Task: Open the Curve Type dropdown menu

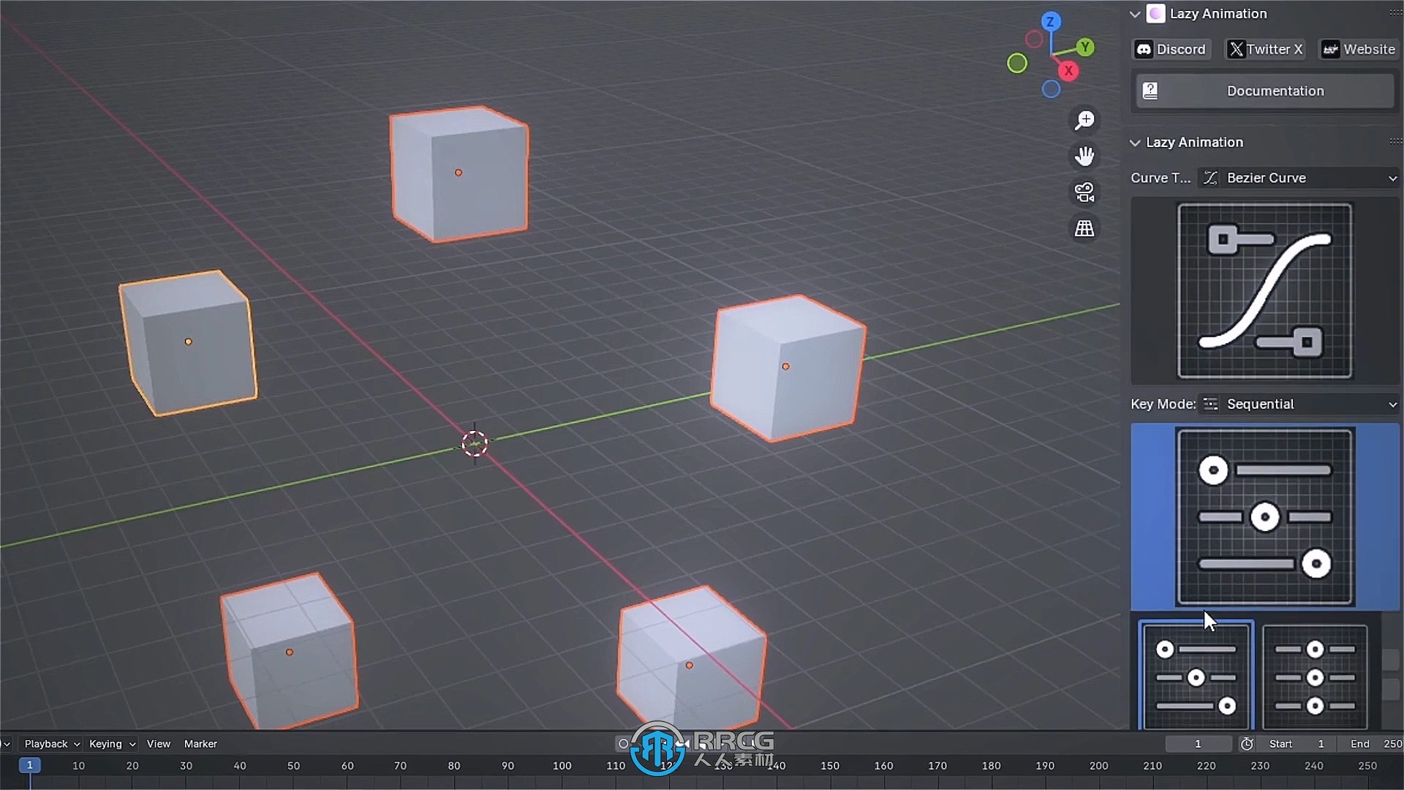Action: tap(1301, 178)
